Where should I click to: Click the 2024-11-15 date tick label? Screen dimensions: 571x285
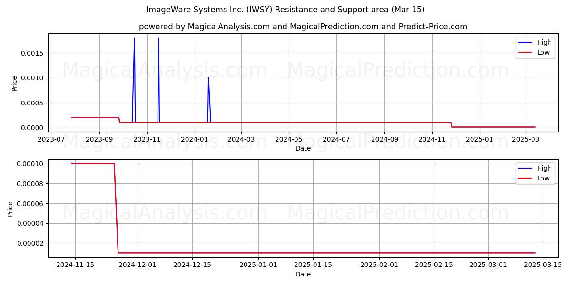coord(75,266)
